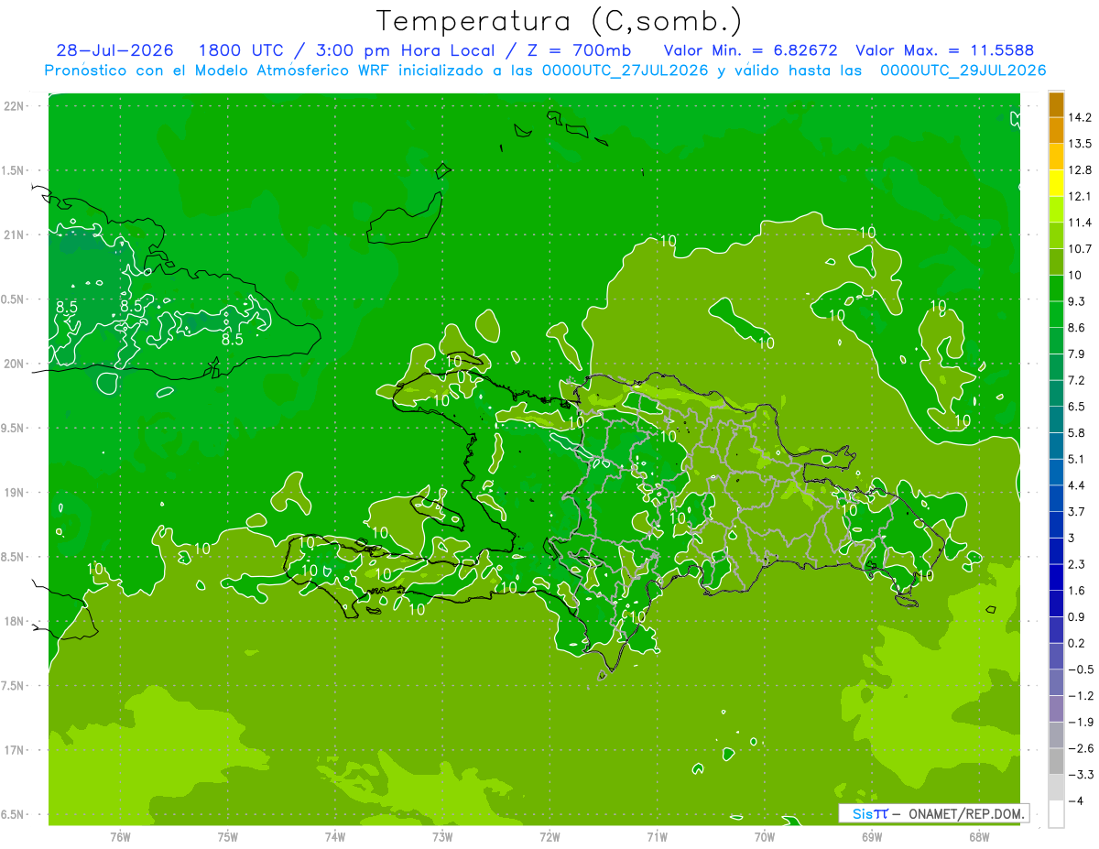The width and height of the screenshot is (1099, 849).
Task: Click the '19N' latitude axis label
Action: pos(13,493)
